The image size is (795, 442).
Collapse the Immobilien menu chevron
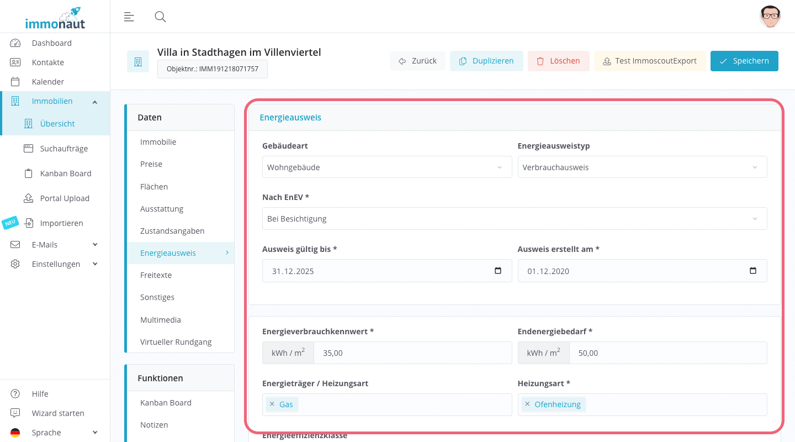[x=95, y=102]
